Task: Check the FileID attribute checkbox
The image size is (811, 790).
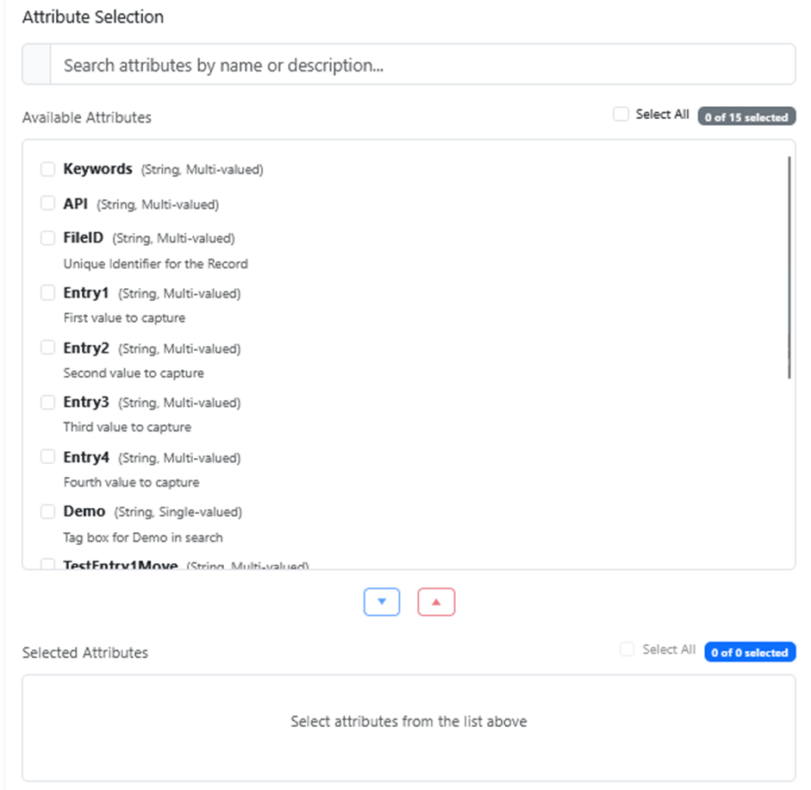Action: pyautogui.click(x=48, y=237)
